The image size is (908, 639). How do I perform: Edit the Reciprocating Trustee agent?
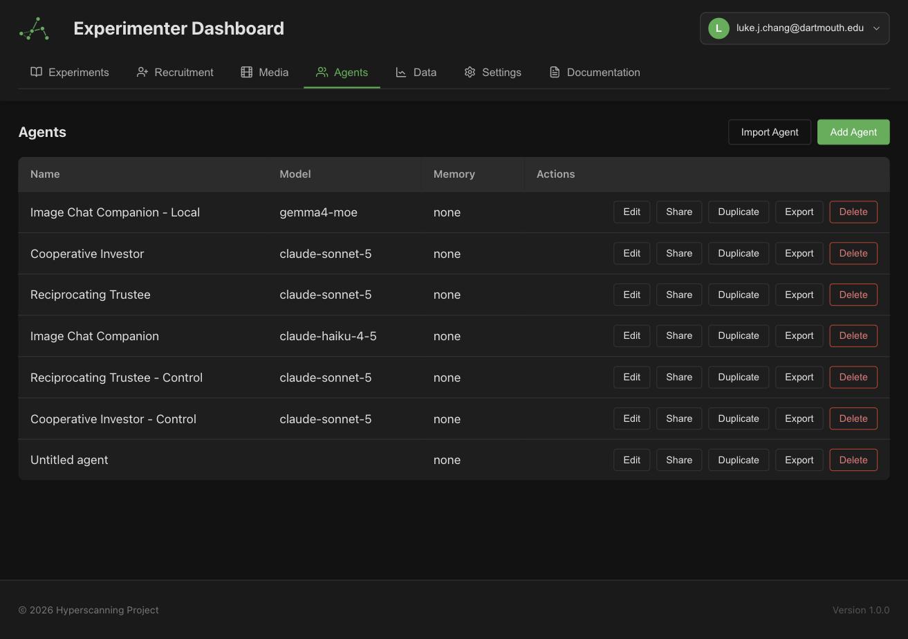631,295
